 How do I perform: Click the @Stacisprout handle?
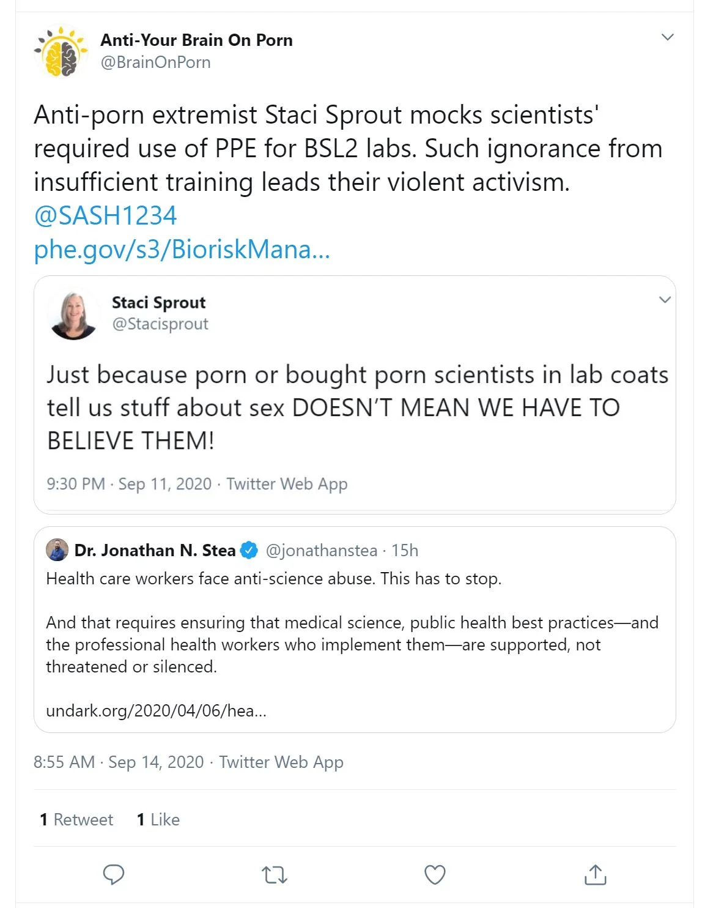click(x=160, y=324)
